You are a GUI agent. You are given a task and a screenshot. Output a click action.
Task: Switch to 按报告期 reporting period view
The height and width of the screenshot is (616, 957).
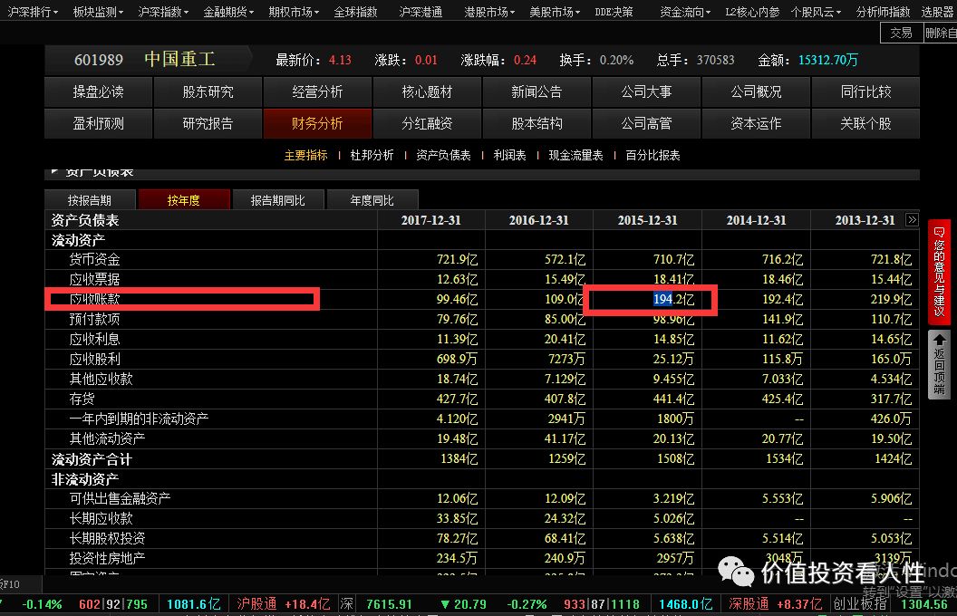point(91,198)
